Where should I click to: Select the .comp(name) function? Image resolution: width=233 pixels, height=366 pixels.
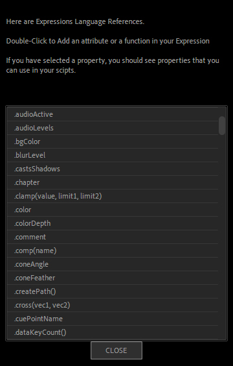pyautogui.click(x=113, y=250)
